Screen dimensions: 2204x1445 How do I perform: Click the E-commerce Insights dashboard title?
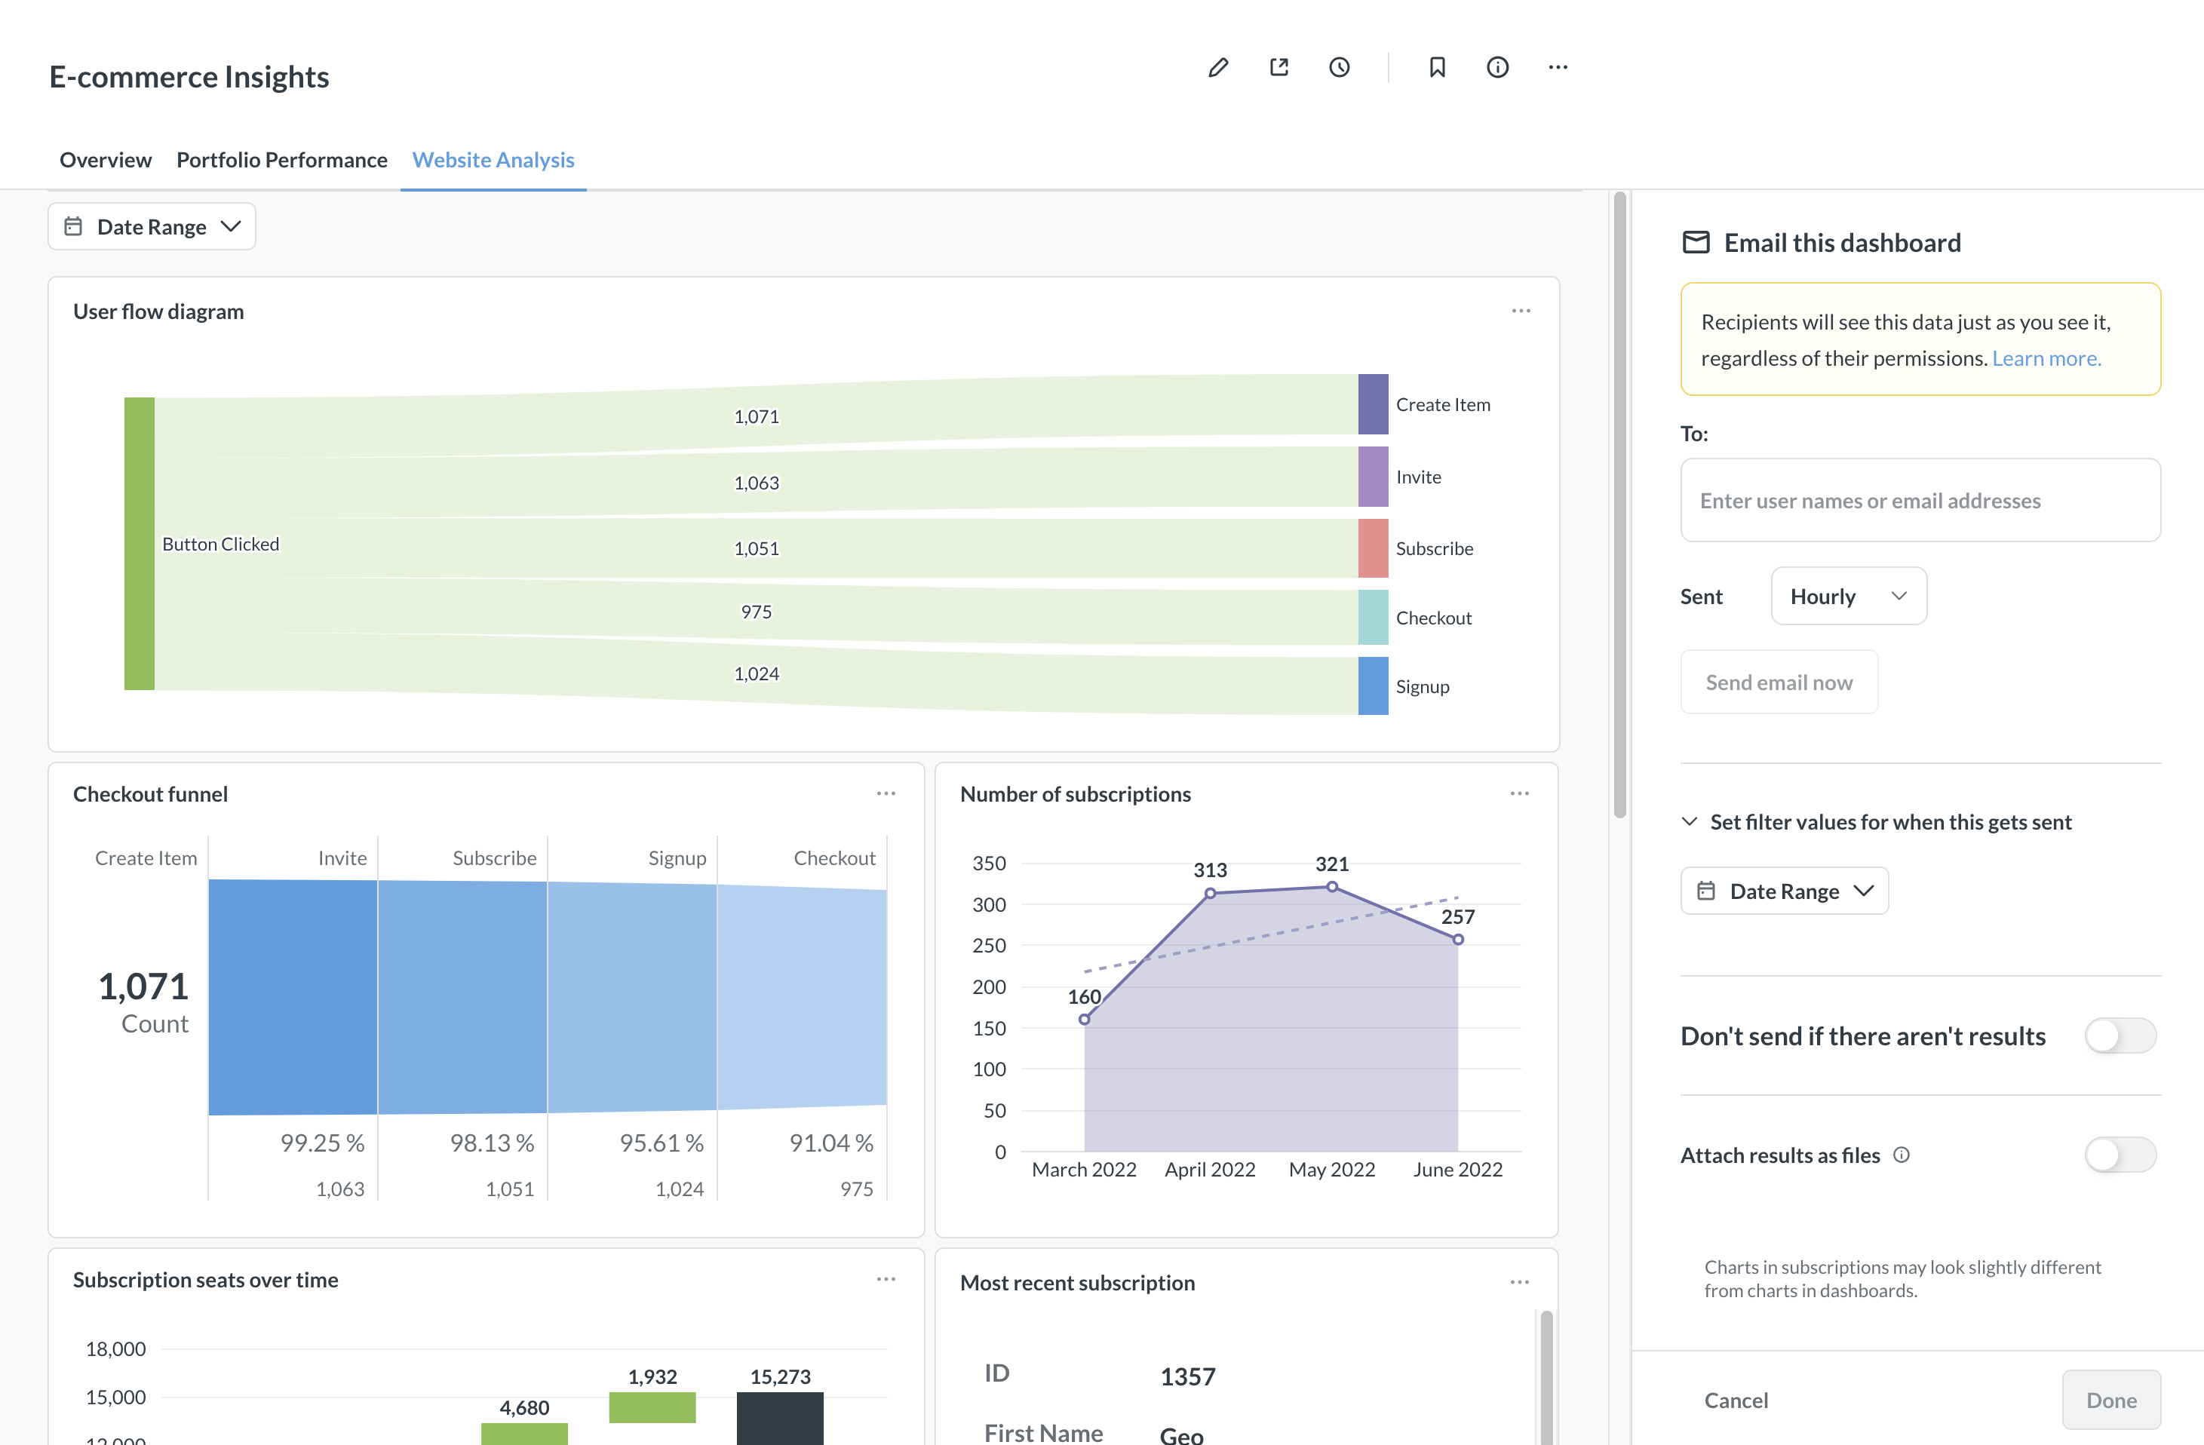click(189, 76)
